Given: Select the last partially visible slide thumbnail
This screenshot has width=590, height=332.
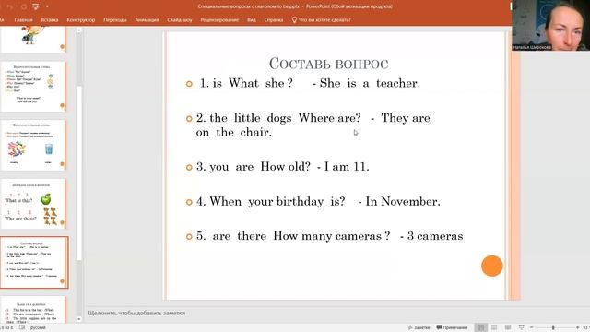Looking at the screenshot, I should coord(33,310).
